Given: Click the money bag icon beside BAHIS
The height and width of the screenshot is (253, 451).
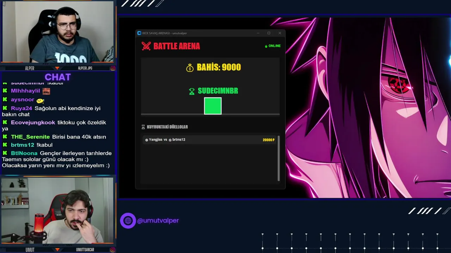Looking at the screenshot, I should coord(190,68).
